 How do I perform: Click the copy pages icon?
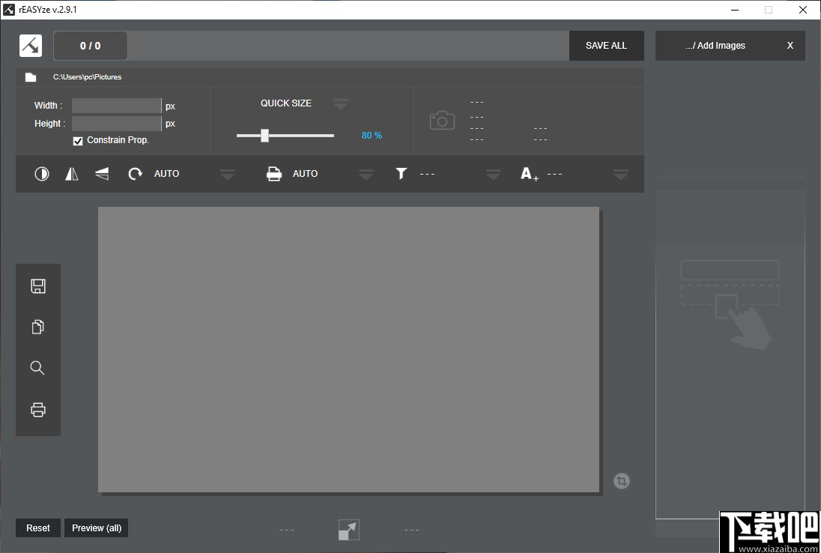click(37, 327)
